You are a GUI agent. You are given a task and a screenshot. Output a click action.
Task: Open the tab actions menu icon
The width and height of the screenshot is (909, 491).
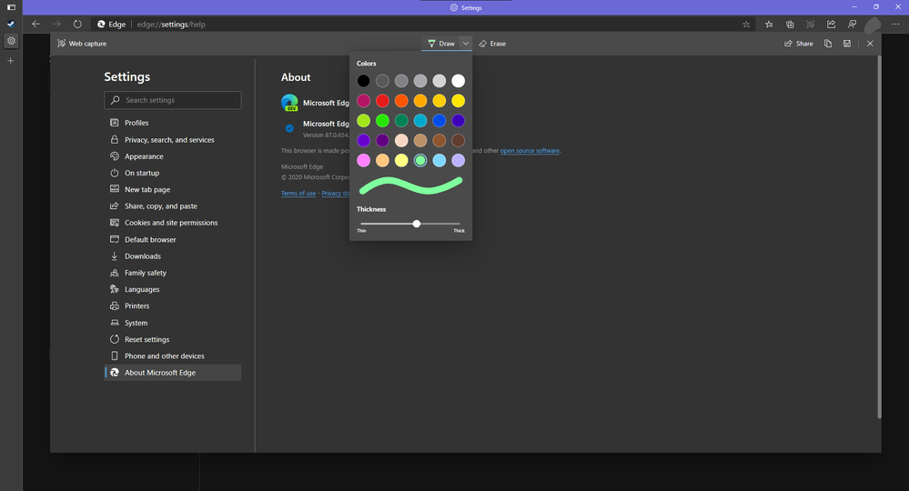pos(11,7)
